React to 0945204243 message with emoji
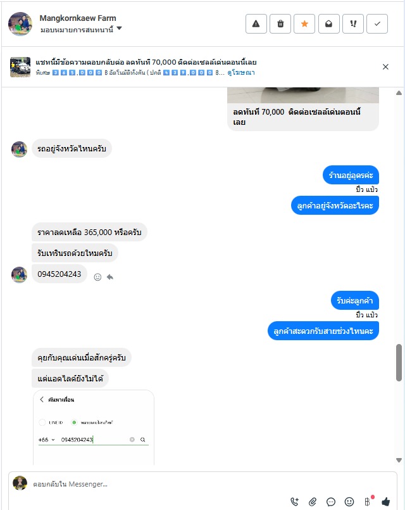Image resolution: width=405 pixels, height=510 pixels. (x=97, y=277)
